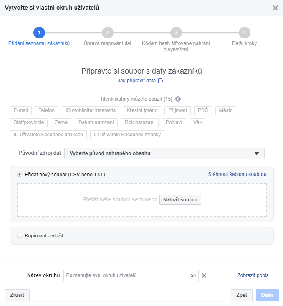Image resolution: width=283 pixels, height=306 pixels.
Task: Click step 2 circle Úprava mapování dat
Action: [x=108, y=33]
